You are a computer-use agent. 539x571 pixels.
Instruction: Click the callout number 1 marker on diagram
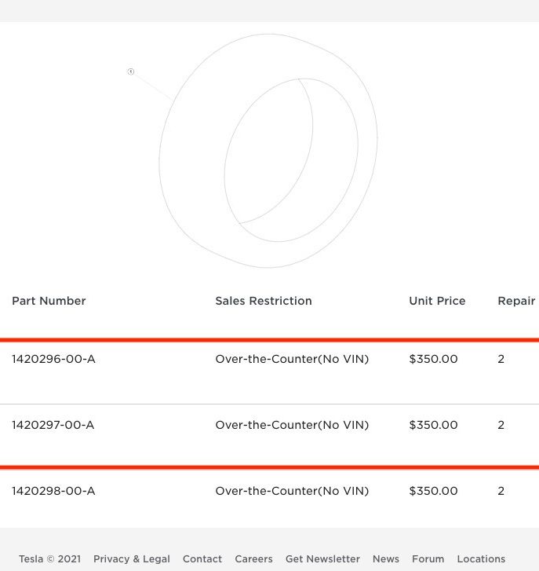coord(131,71)
